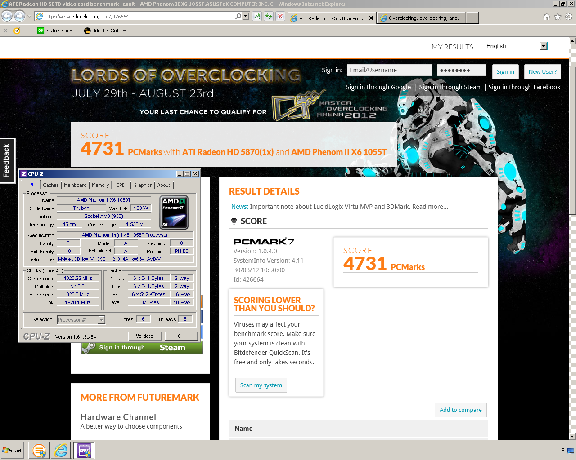Open a new blank browser tab

(x=472, y=18)
